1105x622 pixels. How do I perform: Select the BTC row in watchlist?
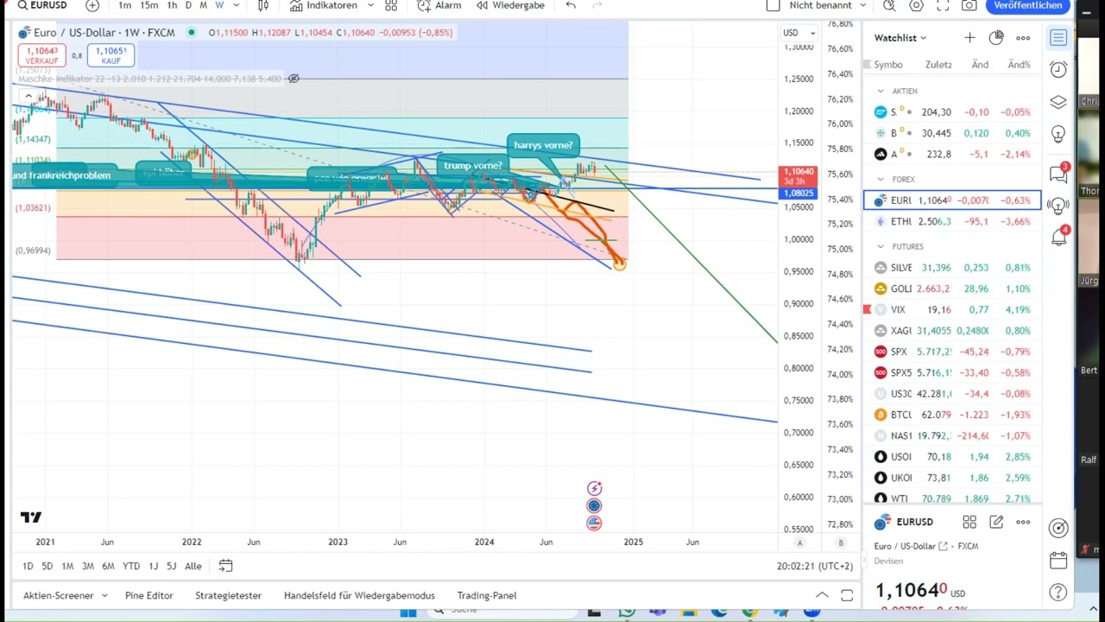pos(952,415)
